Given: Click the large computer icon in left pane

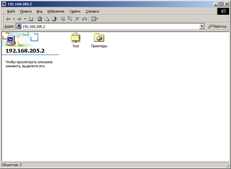Looking at the screenshot, I should pos(11,40).
